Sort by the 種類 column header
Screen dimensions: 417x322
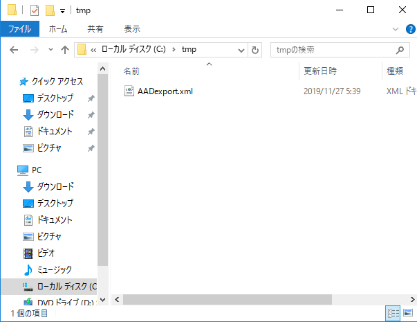[x=395, y=71]
